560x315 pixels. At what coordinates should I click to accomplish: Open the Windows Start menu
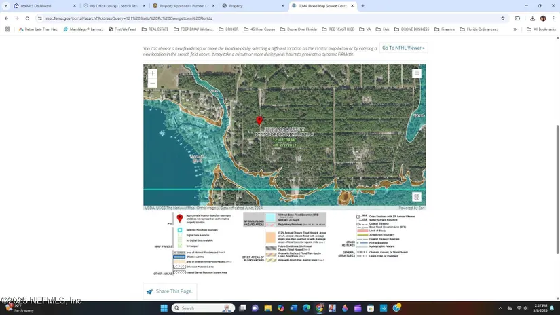click(x=164, y=308)
